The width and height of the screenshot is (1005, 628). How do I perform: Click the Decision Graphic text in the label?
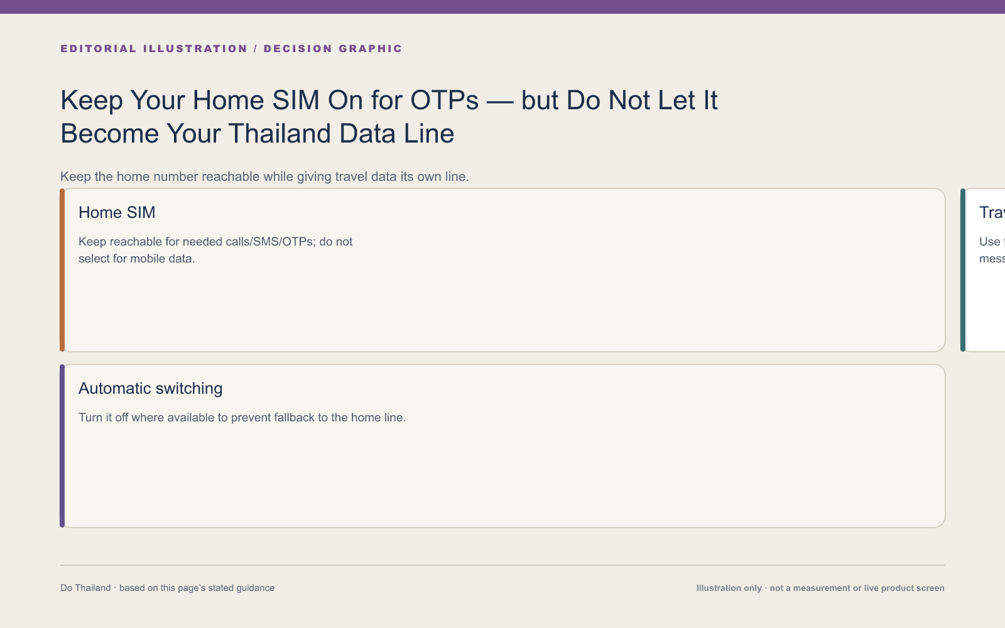pos(333,48)
